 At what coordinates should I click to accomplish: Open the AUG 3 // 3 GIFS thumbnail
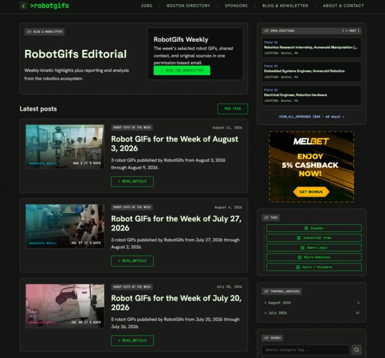pyautogui.click(x=65, y=147)
